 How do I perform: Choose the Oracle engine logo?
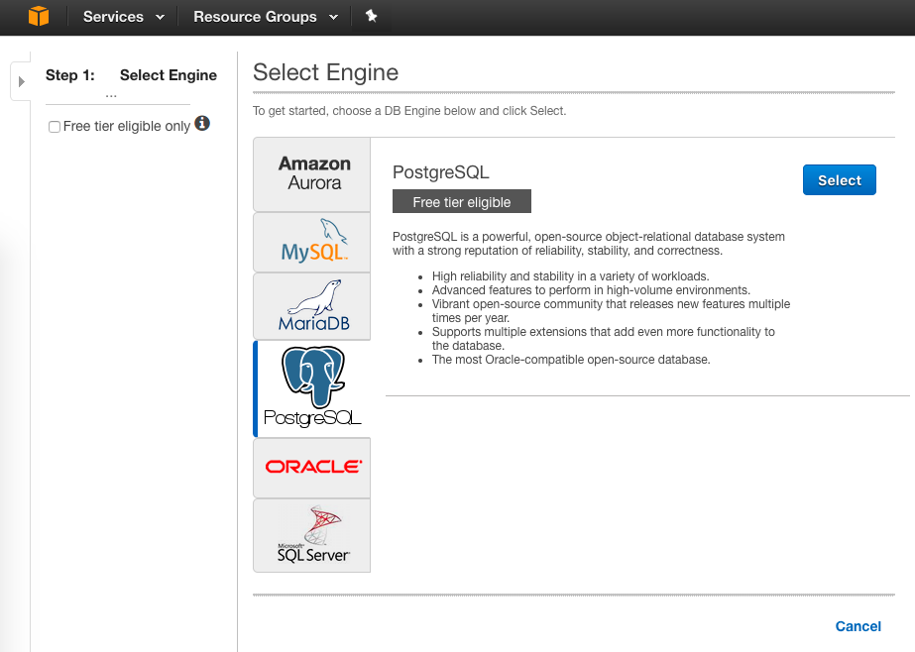pos(313,467)
